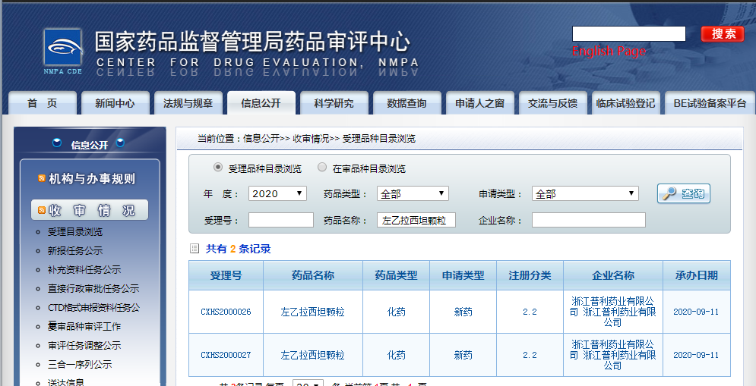
Task: Expand the 申请类型 dropdown
Action: point(585,194)
